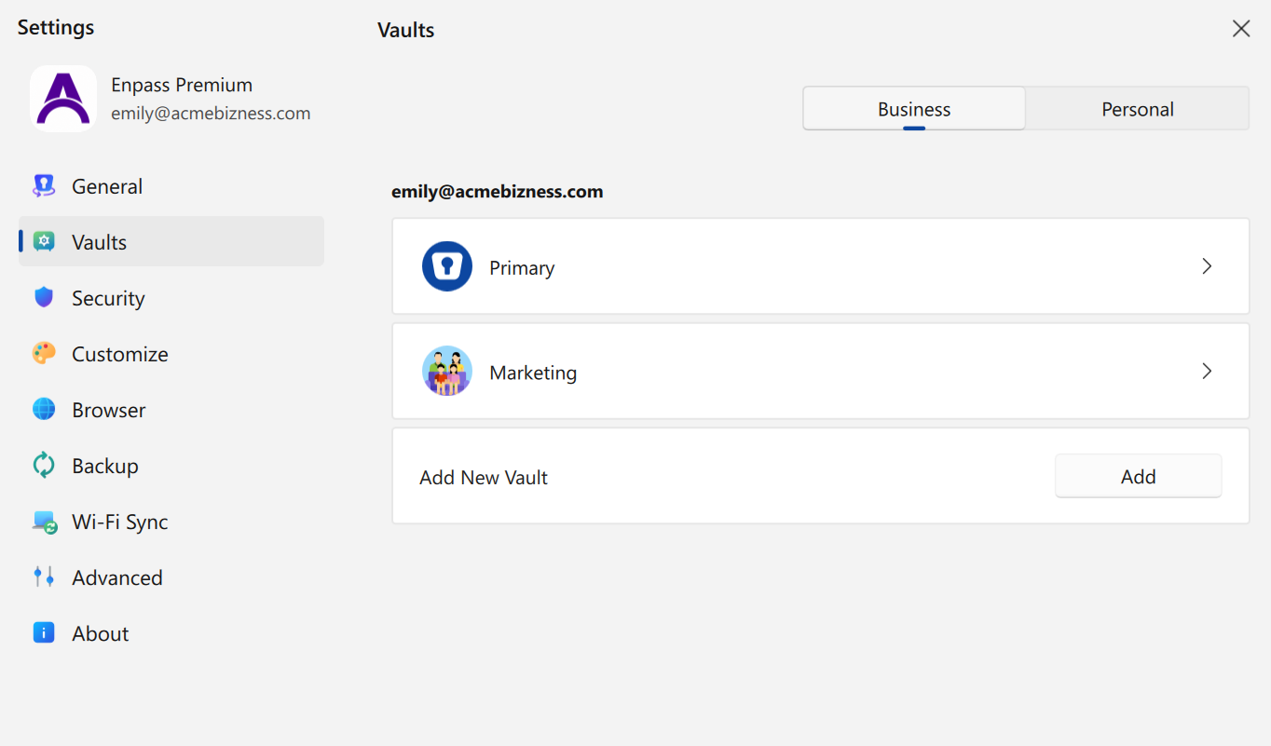
Task: Click the Primary vault name
Action: click(522, 267)
